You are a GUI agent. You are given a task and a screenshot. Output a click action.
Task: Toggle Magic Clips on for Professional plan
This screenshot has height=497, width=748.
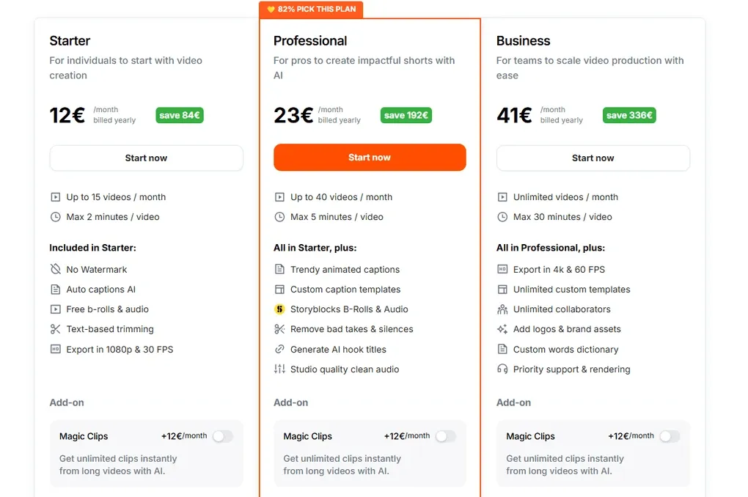446,435
